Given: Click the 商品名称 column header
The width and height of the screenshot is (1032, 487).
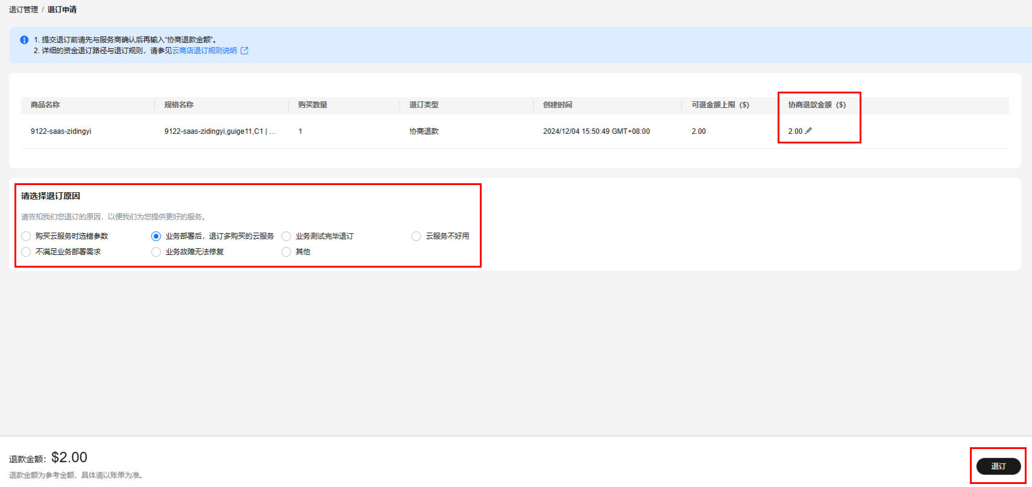Looking at the screenshot, I should tap(45, 105).
